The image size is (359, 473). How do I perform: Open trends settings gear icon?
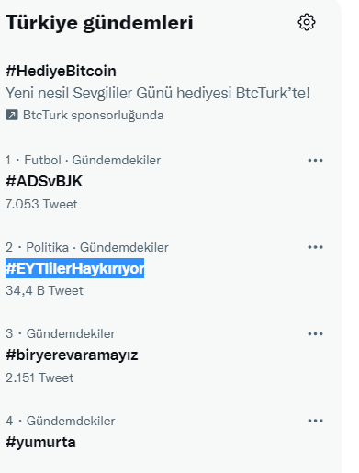pos(307,22)
